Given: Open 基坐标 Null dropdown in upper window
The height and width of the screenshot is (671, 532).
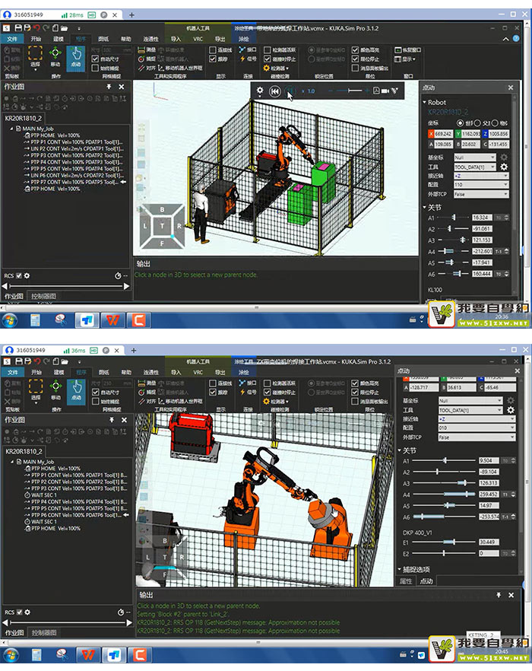Looking at the screenshot, I should [x=475, y=157].
